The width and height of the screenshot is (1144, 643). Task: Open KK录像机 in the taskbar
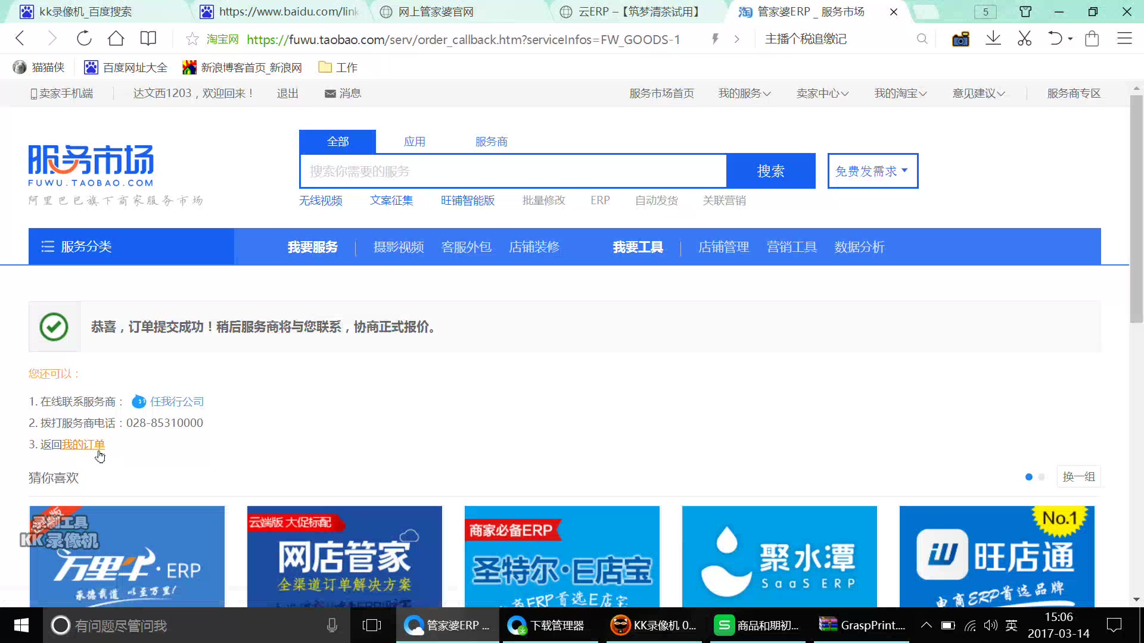point(654,625)
